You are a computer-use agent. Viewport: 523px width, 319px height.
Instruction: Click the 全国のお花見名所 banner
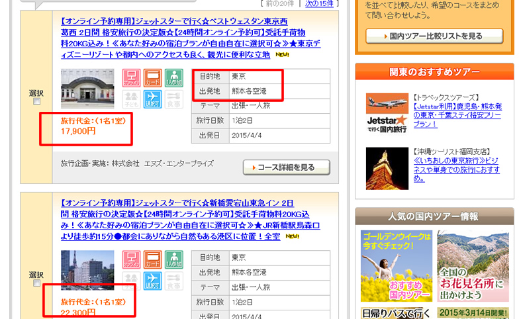tap(473, 266)
